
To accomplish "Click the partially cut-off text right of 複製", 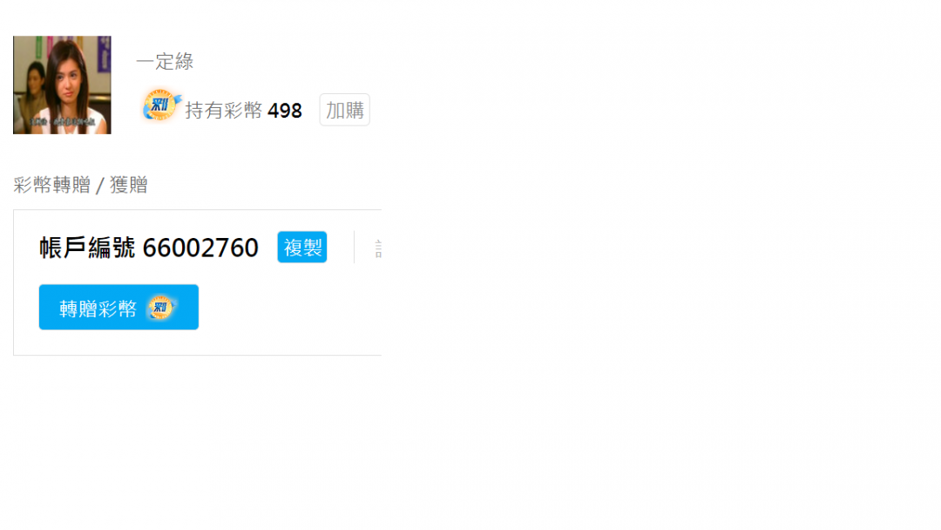I will 378,248.
